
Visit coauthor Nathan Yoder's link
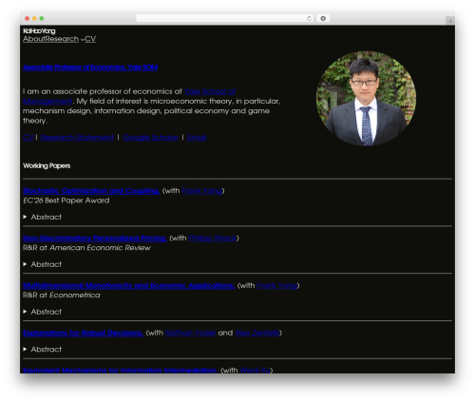(190, 333)
